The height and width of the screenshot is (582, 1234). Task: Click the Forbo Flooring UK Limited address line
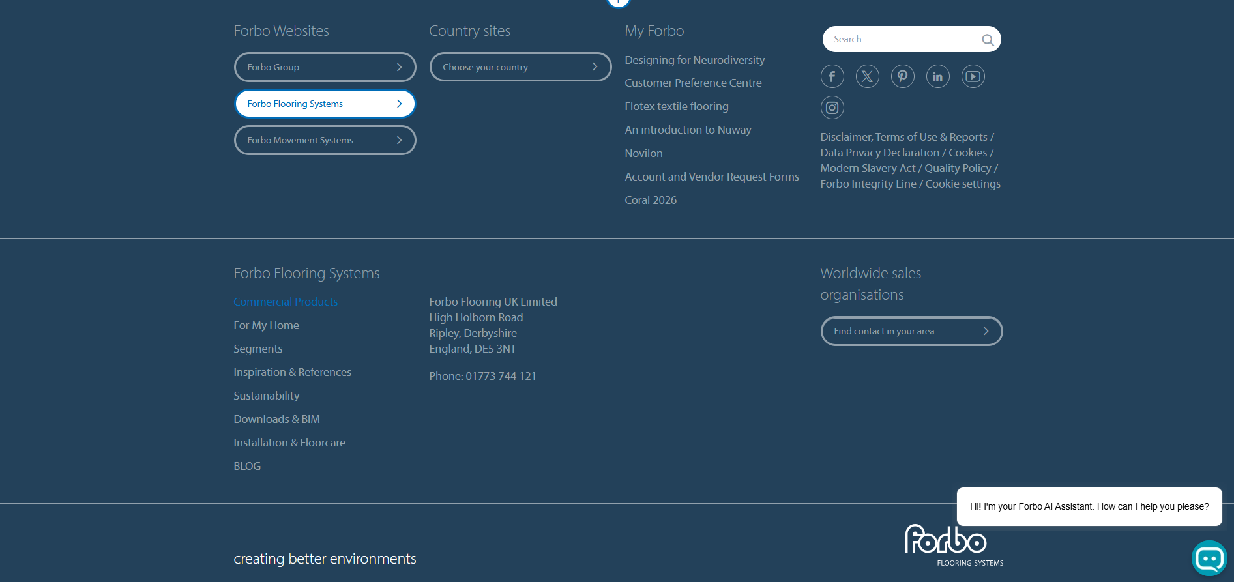pos(493,302)
